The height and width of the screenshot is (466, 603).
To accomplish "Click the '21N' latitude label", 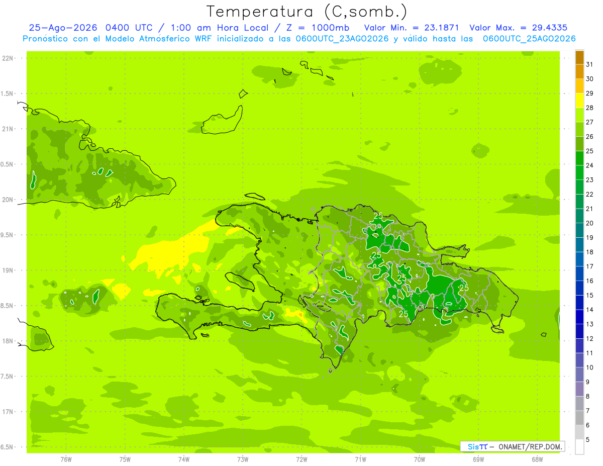I will click(x=8, y=129).
